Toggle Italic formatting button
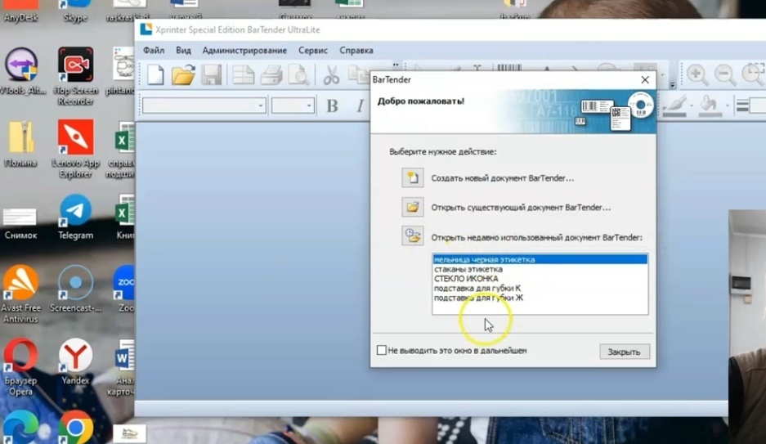 pos(360,105)
